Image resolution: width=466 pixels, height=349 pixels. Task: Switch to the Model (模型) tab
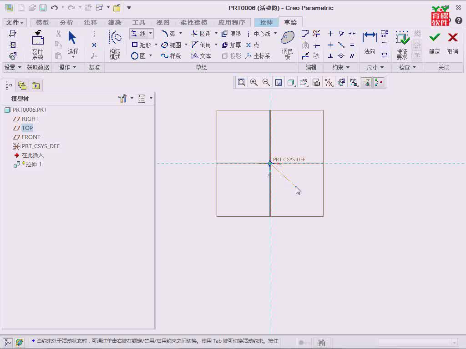click(x=42, y=22)
